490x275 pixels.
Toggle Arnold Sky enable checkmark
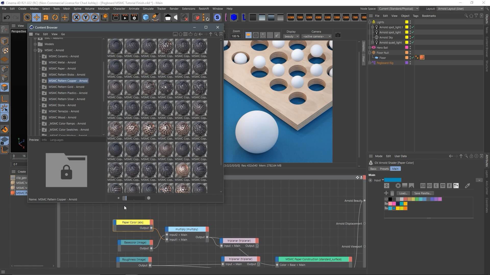[413, 37]
